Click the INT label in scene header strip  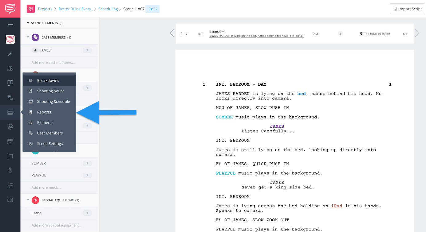[201, 34]
